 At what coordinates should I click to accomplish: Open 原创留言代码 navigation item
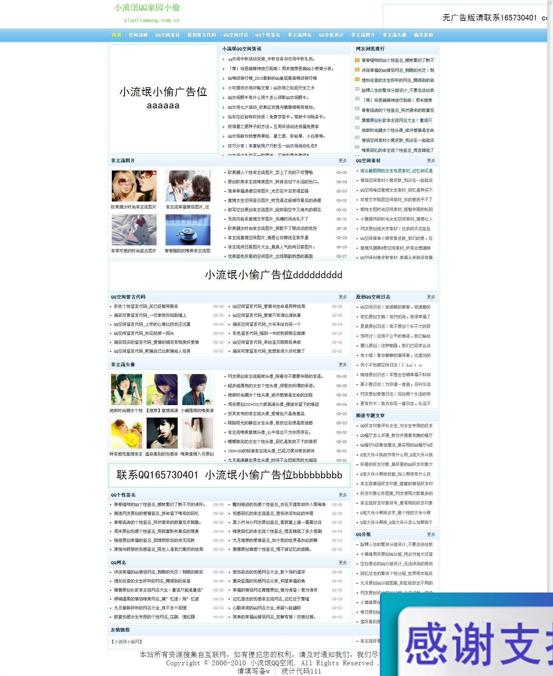201,35
